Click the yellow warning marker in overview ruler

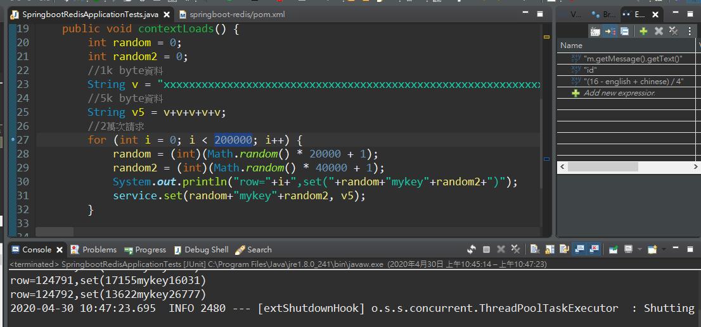(547, 37)
